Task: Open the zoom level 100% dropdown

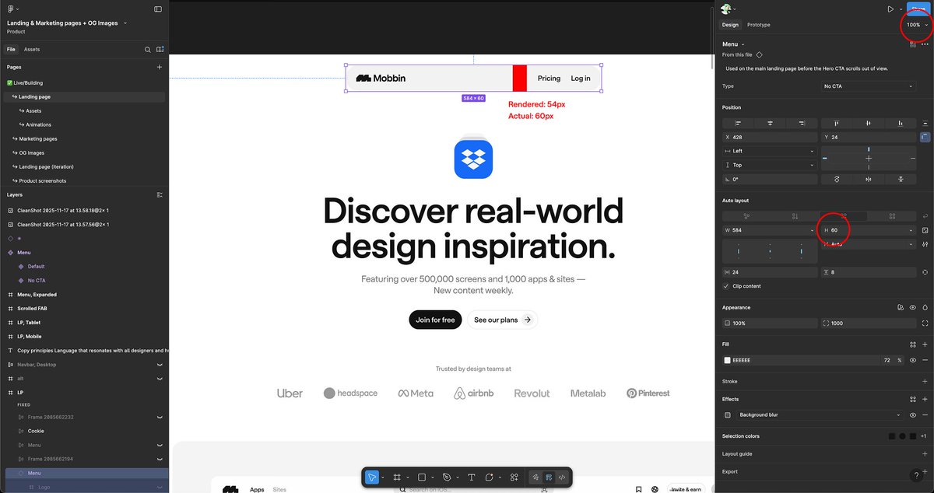Action: point(917,25)
